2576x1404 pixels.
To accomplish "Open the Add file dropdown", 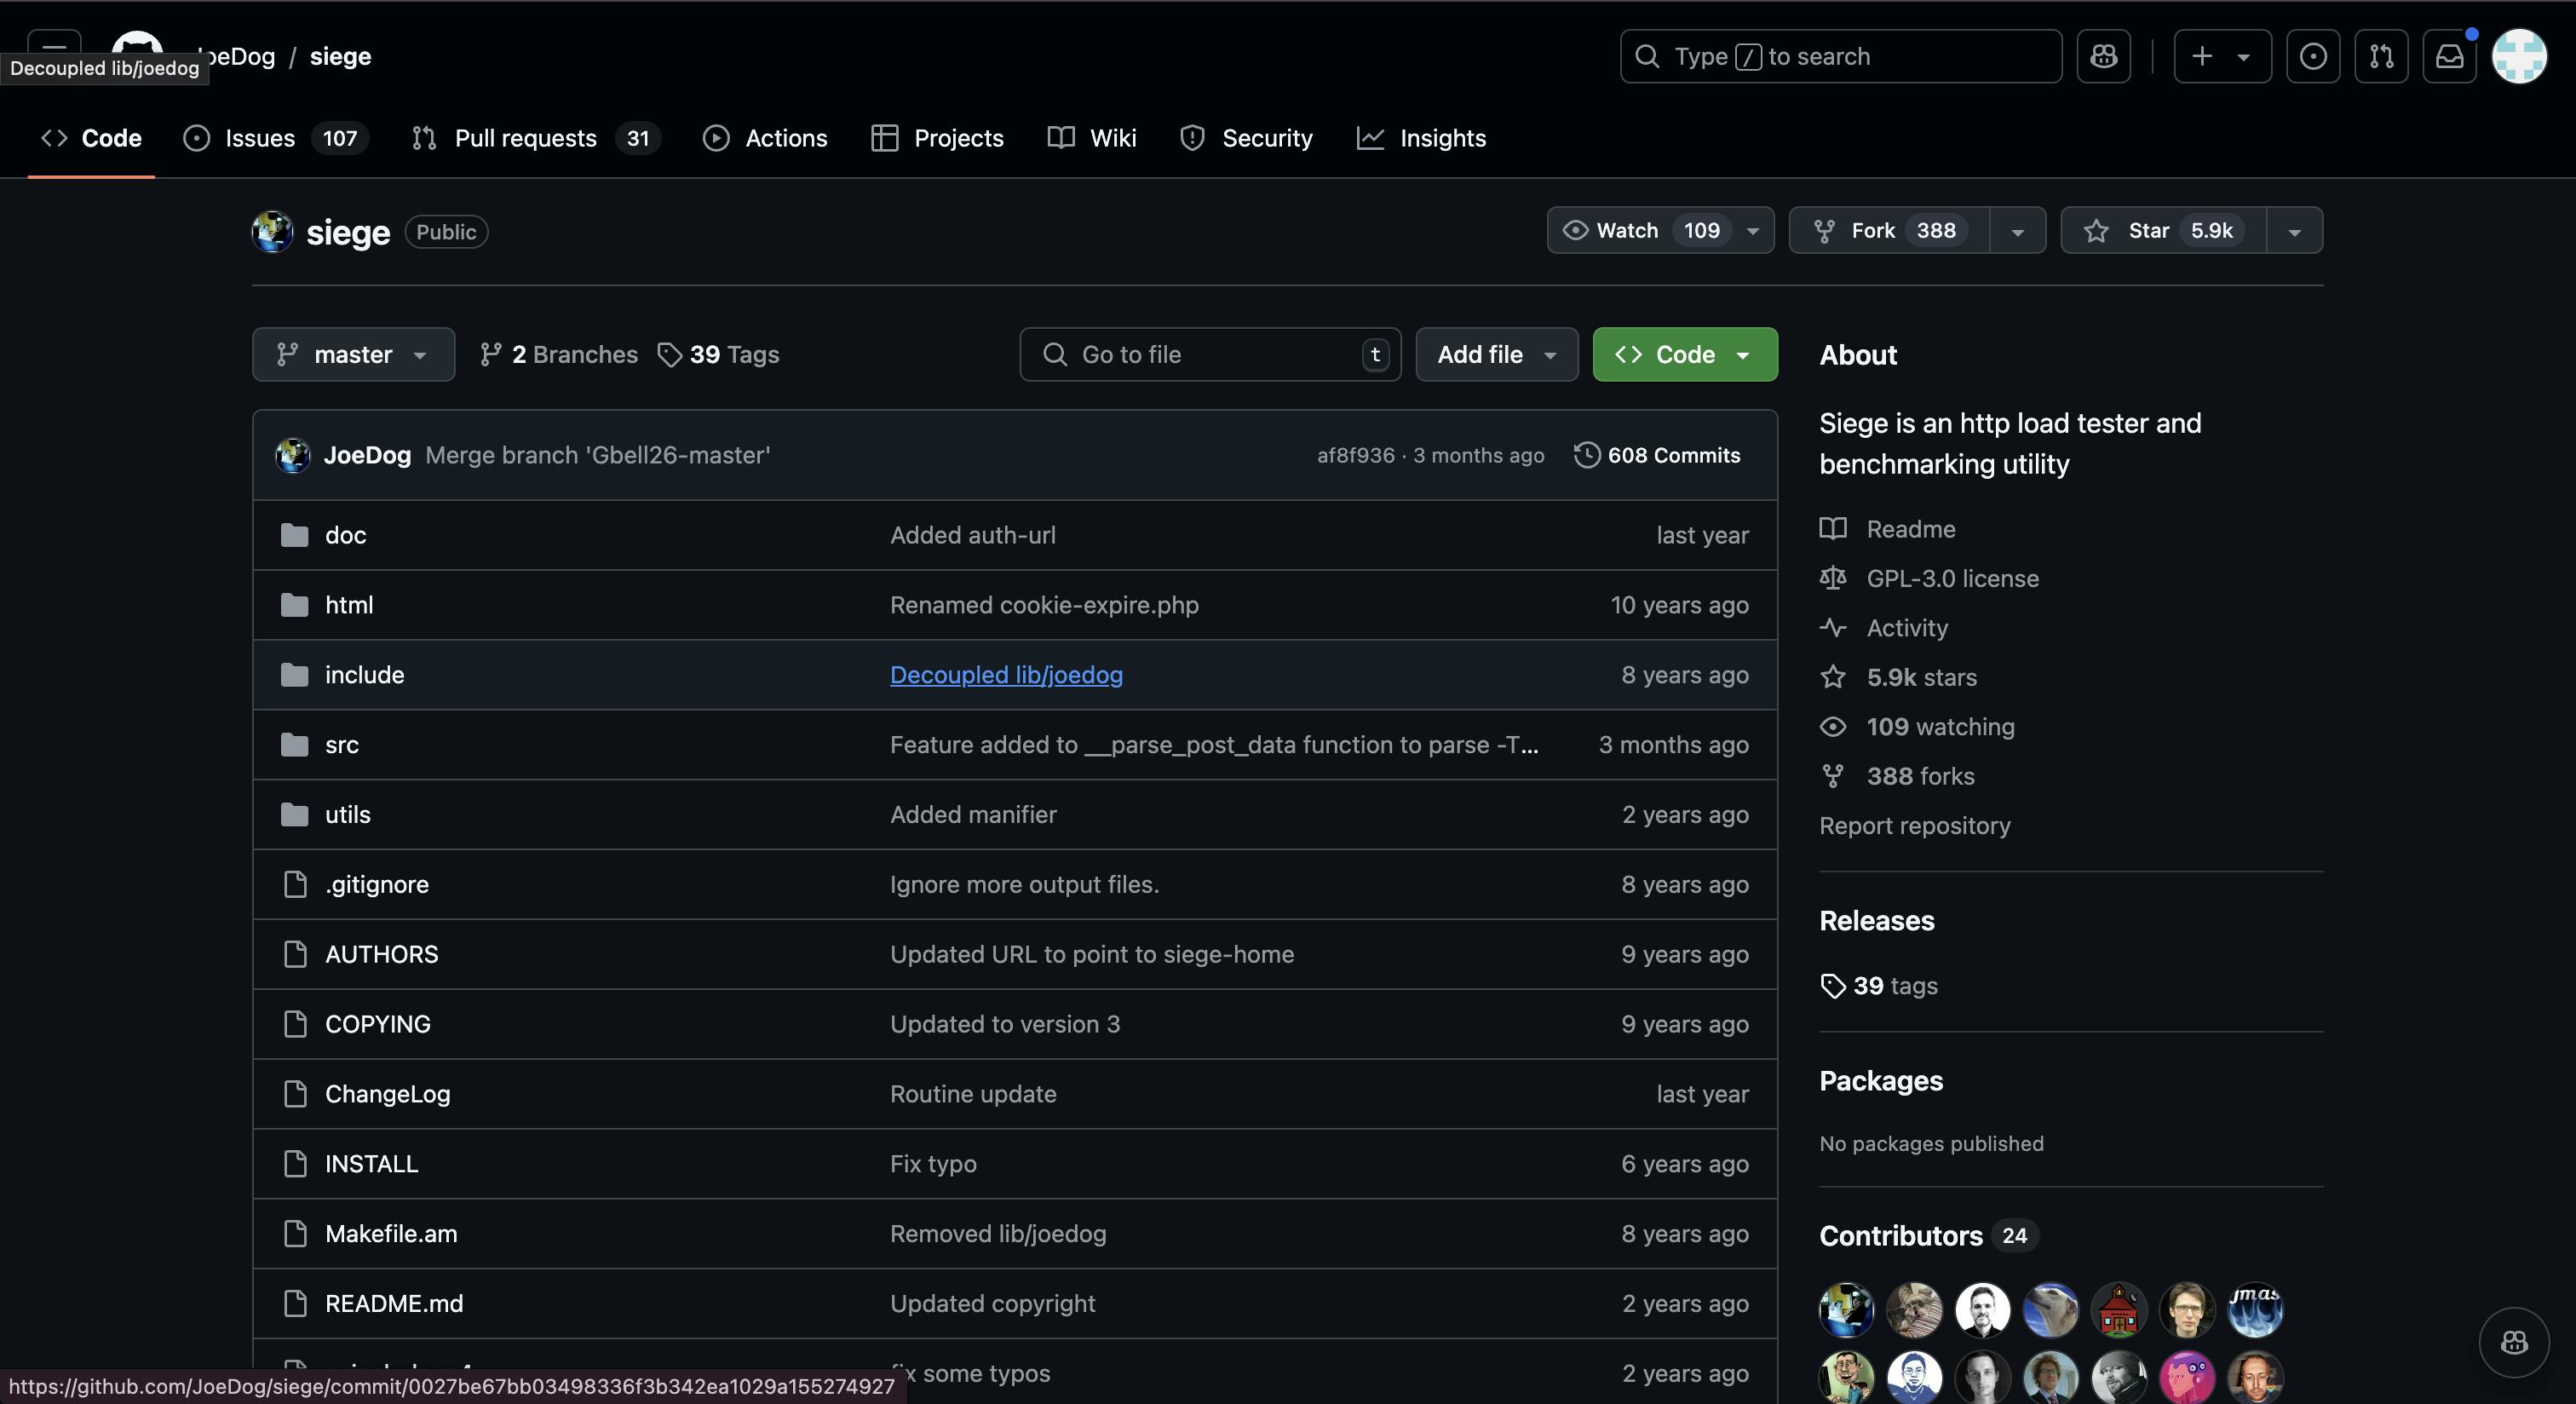I will pos(1497,354).
